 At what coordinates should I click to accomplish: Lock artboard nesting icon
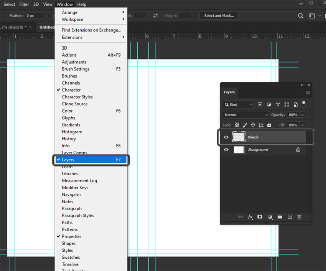coord(261,125)
